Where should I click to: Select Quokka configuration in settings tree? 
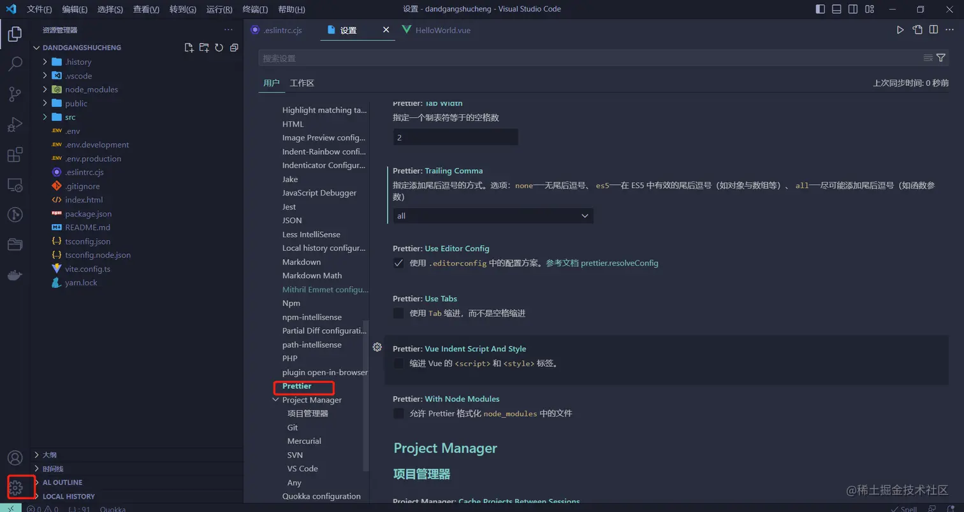[321, 496]
